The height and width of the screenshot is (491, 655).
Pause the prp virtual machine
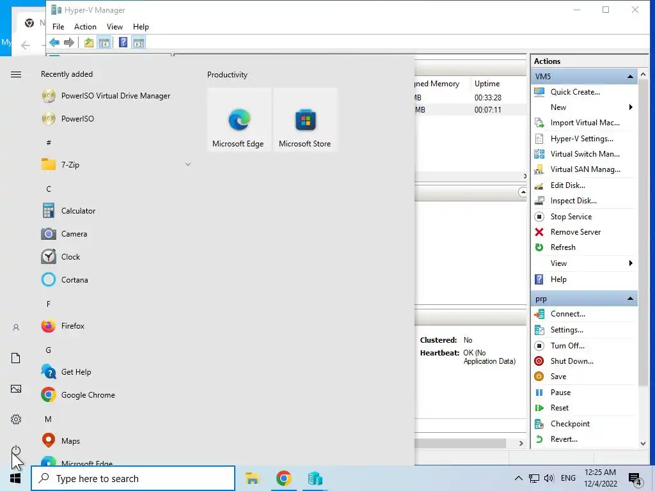pos(560,393)
